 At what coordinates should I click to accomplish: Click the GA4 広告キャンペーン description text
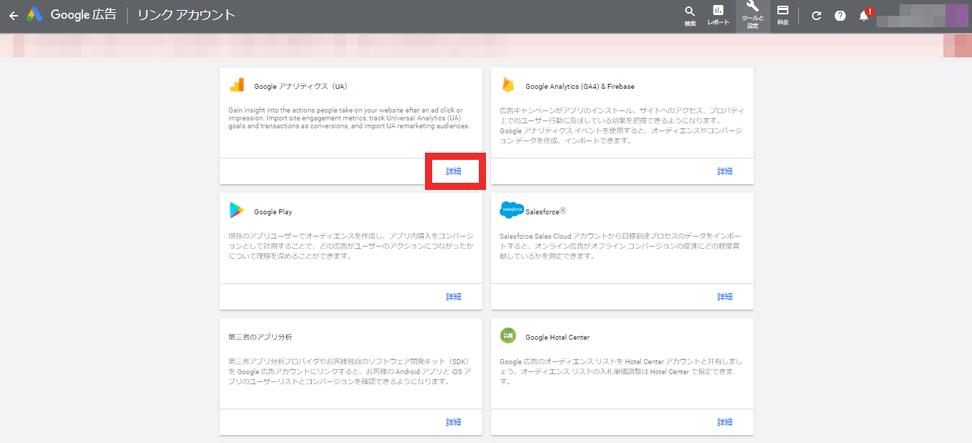622,125
